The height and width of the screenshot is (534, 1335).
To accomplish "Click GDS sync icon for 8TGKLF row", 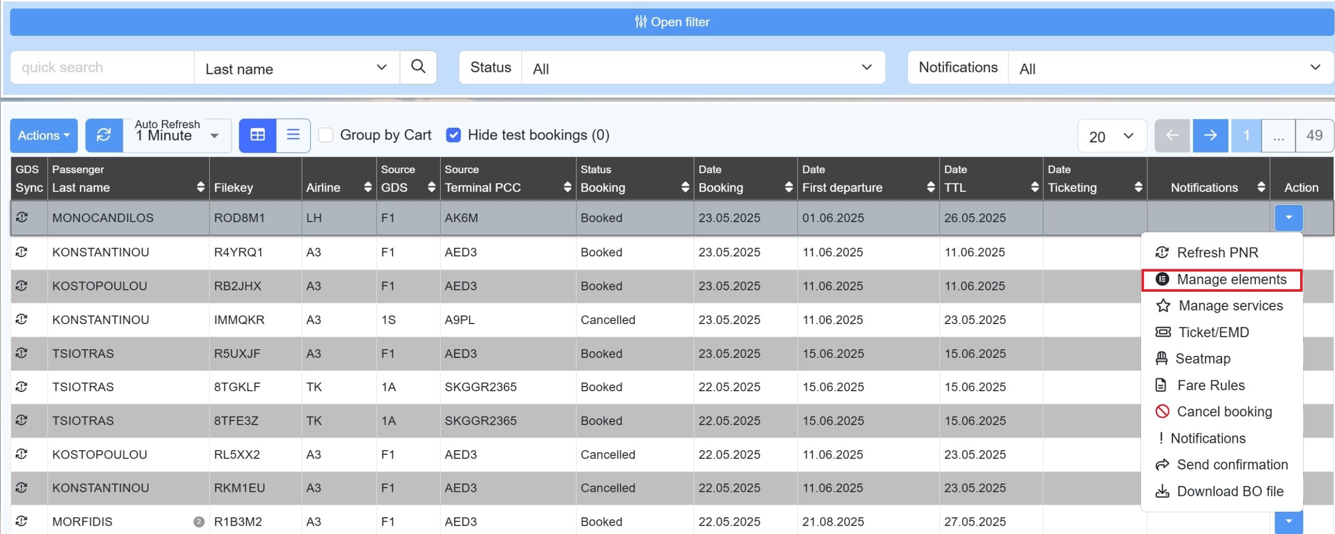I will click(22, 387).
